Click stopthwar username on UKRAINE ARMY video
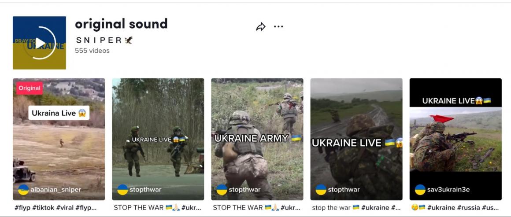Viewport: 511px width, 217px height. 244,190
